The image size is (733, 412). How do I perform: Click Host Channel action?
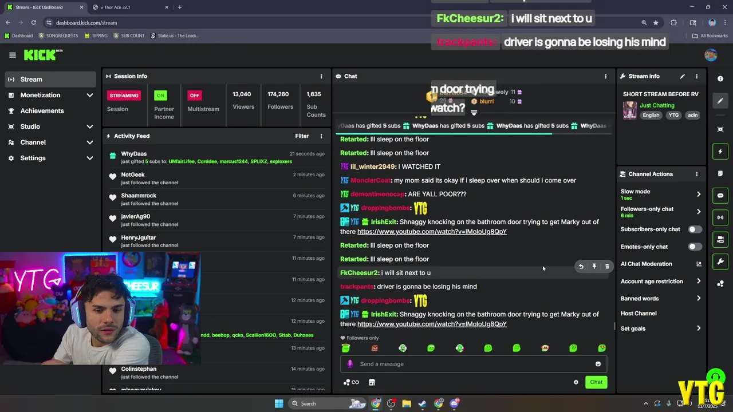639,314
